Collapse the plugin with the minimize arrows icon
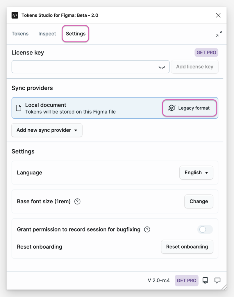 219,34
